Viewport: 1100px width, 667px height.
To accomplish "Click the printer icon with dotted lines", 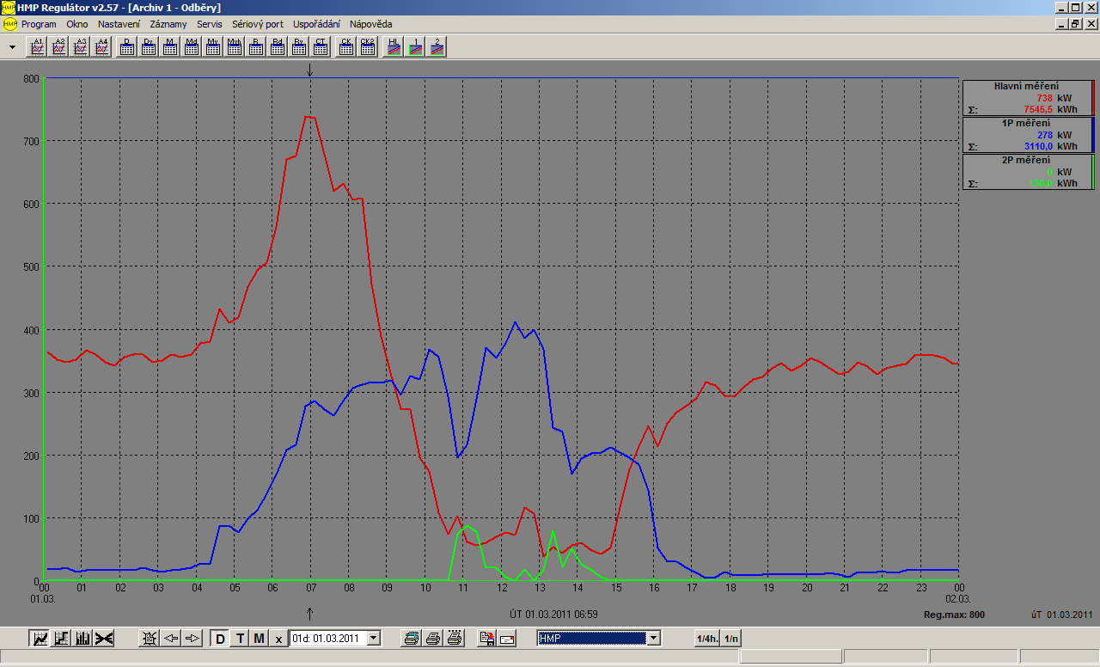I will click(x=455, y=638).
